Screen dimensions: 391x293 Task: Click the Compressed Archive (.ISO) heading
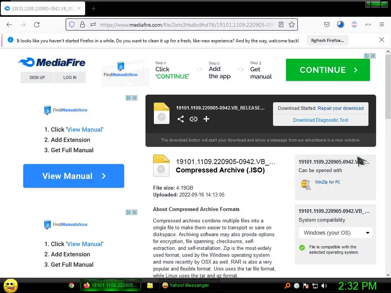[220, 170]
